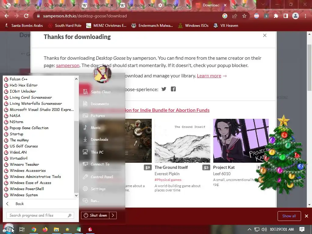Reload the current page
312x234 pixels.
[x=26, y=16]
